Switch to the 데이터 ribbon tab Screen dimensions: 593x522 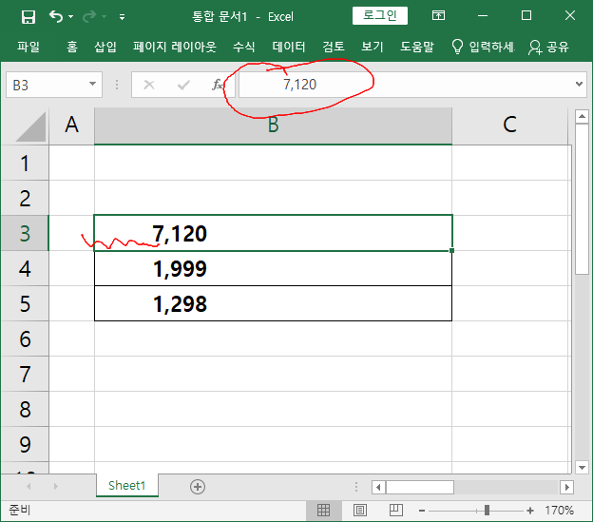289,47
